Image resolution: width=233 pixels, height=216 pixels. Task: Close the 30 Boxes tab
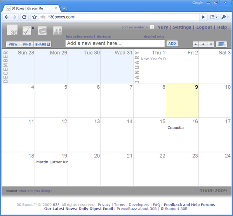(56, 8)
